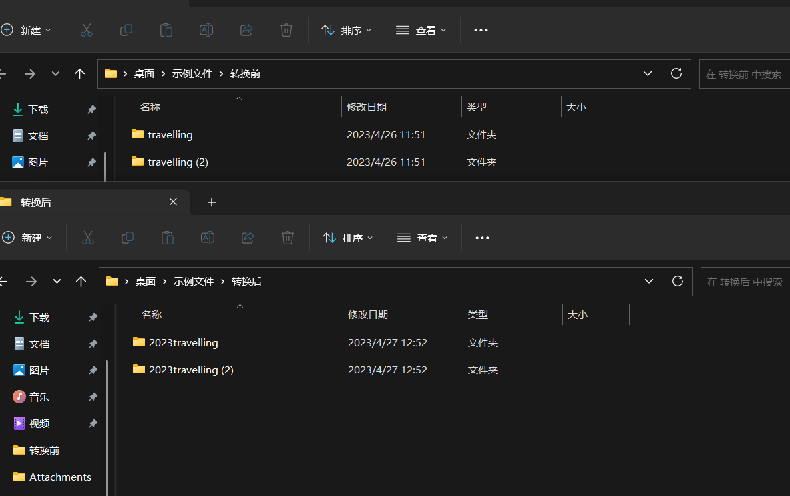Image resolution: width=790 pixels, height=496 pixels.
Task: Open a new tab with the plus button
Action: pos(212,202)
